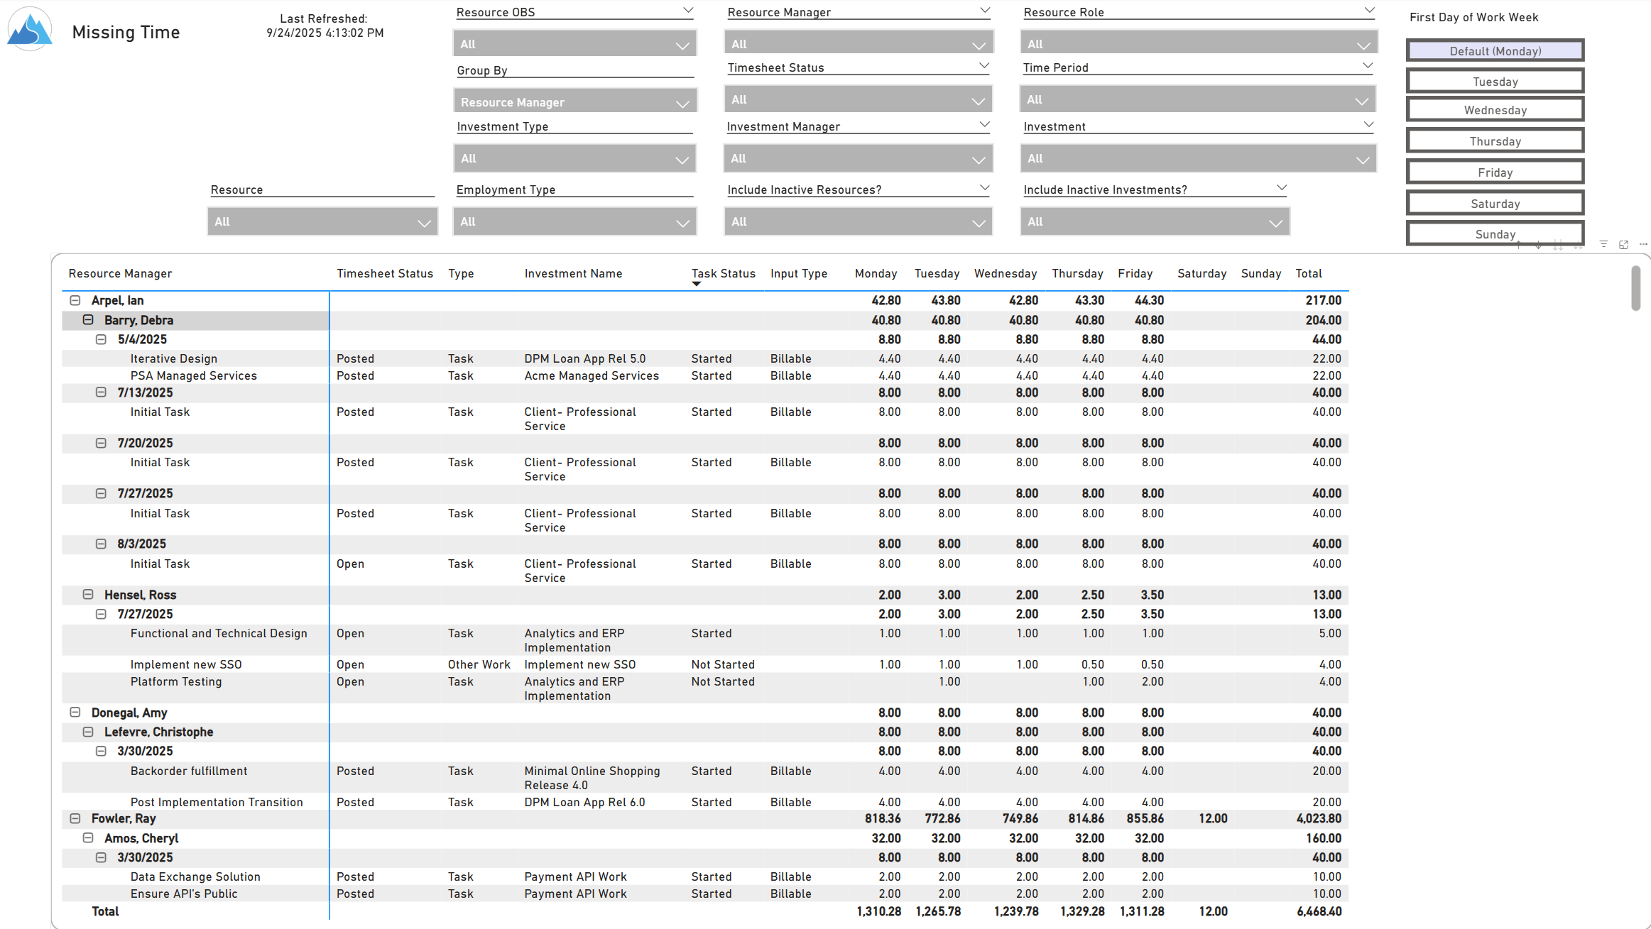Sort by the Investment Name column header

point(572,273)
